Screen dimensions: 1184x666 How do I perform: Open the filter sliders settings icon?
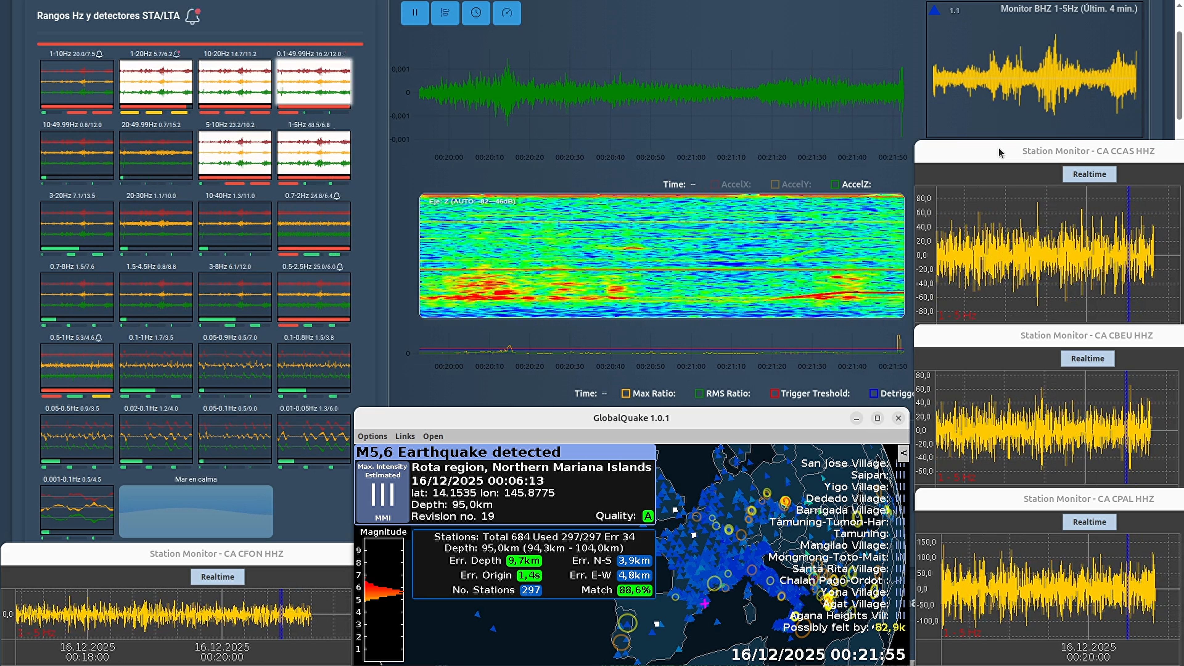pyautogui.click(x=445, y=13)
